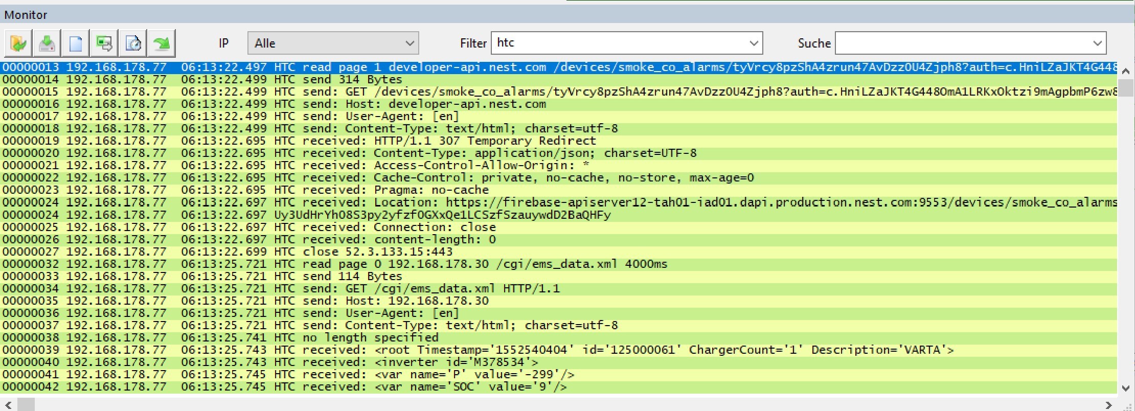Click the vertical scrollbar down arrow
Image resolution: width=1135 pixels, height=411 pixels.
pos(1125,388)
